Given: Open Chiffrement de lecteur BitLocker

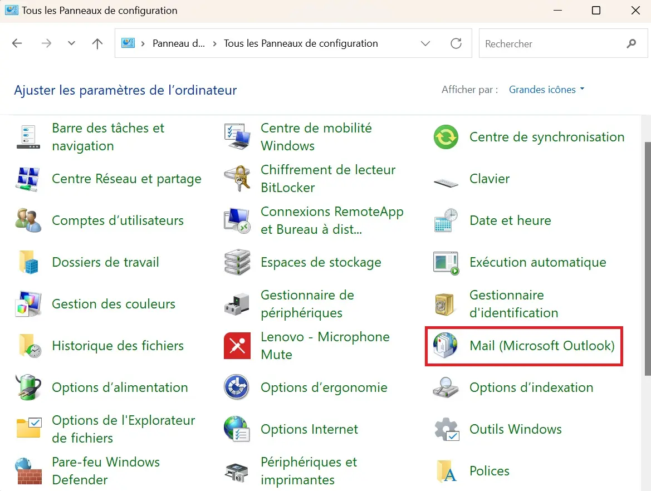Looking at the screenshot, I should point(328,178).
